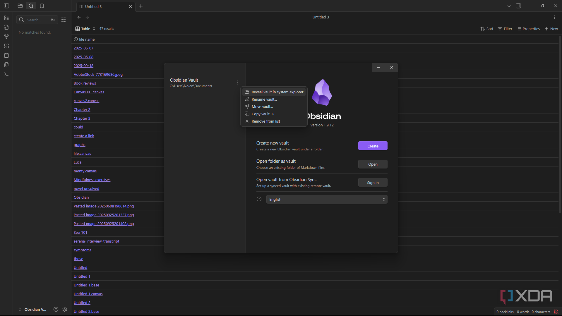Image resolution: width=562 pixels, height=316 pixels.
Task: Click the purple Create button
Action: [373, 146]
